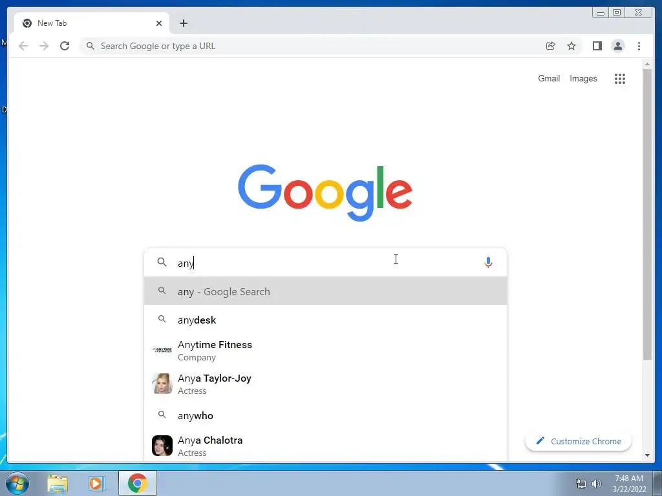Launch Windows Media Player from taskbar
This screenshot has height=496, width=662.
(x=97, y=483)
